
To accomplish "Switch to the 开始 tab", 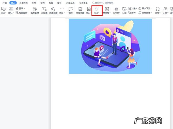I will coord(5,3).
